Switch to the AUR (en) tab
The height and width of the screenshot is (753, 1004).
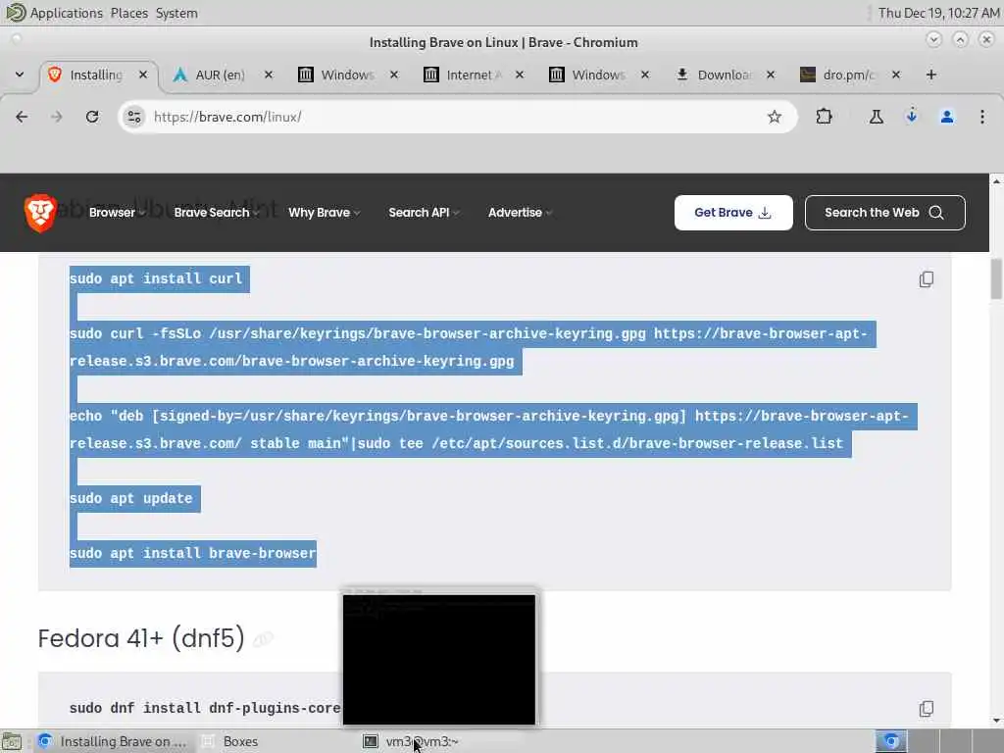pos(220,75)
